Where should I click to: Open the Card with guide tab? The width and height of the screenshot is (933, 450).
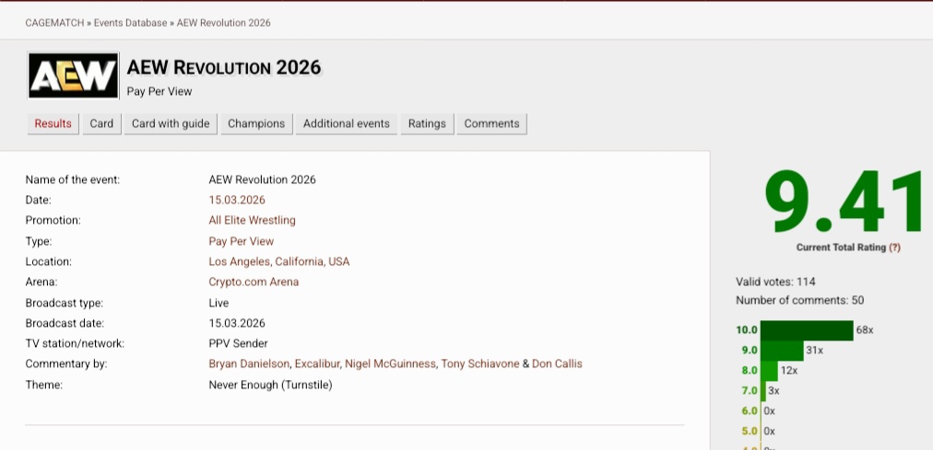coord(171,123)
